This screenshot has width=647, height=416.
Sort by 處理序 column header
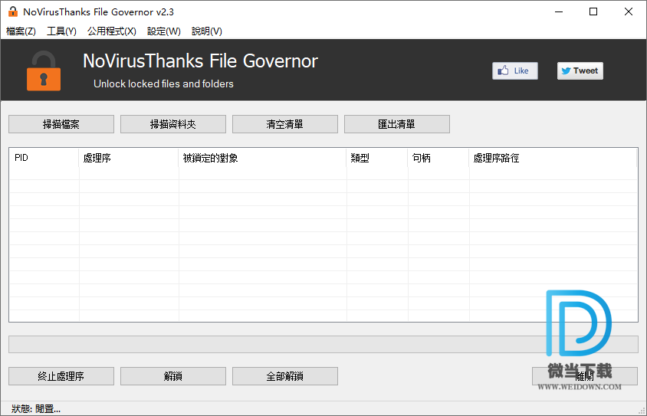coord(128,158)
